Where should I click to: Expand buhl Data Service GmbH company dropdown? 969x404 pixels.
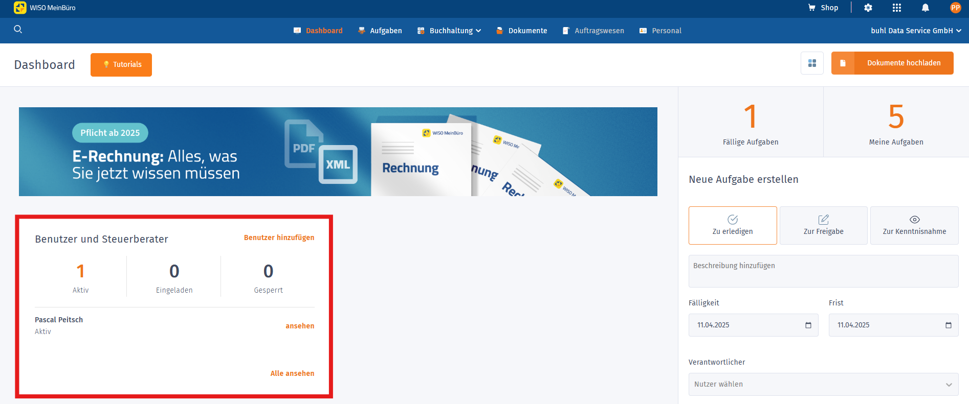point(916,31)
